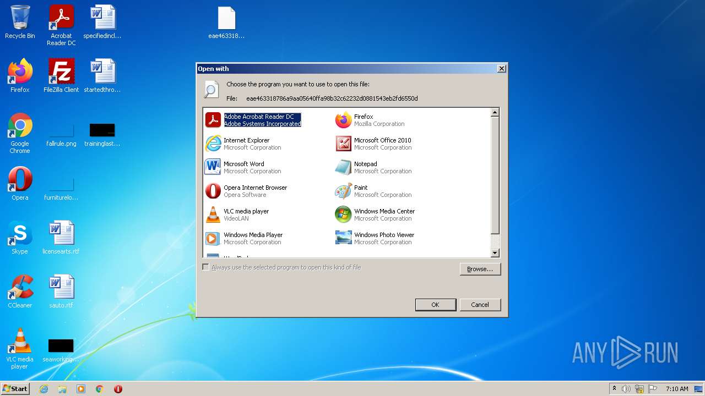Screen dimensions: 705x396
Task: Select Windows Media Player icon in list
Action: (x=213, y=238)
